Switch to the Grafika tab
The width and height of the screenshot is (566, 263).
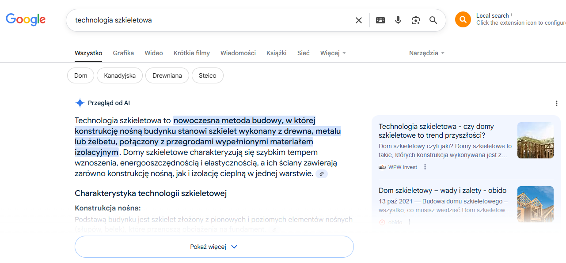click(x=123, y=53)
